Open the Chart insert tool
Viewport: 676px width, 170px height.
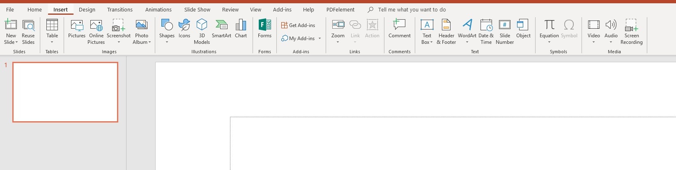click(x=241, y=29)
